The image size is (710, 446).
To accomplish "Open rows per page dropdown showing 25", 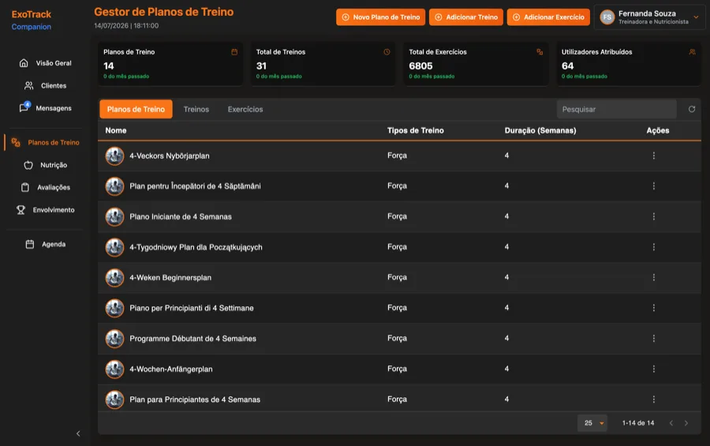I will tap(592, 423).
